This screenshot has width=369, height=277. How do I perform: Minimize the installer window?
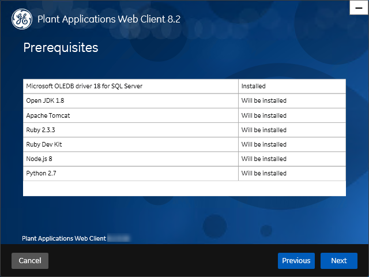[359, 8]
